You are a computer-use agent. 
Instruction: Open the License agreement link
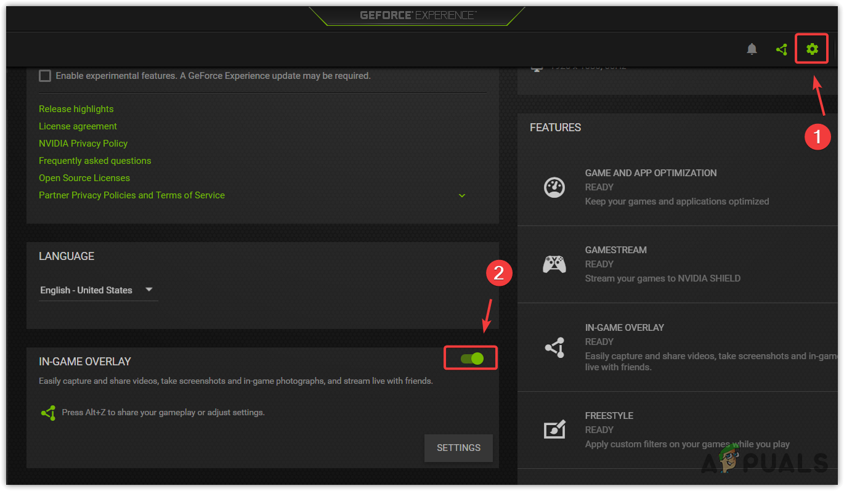coord(78,126)
